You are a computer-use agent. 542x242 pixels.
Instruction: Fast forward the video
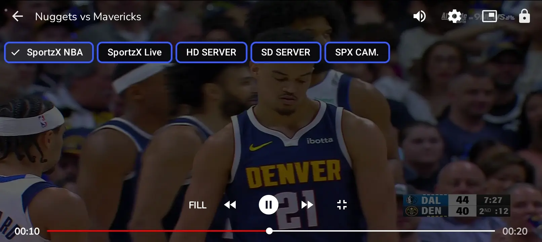(307, 205)
